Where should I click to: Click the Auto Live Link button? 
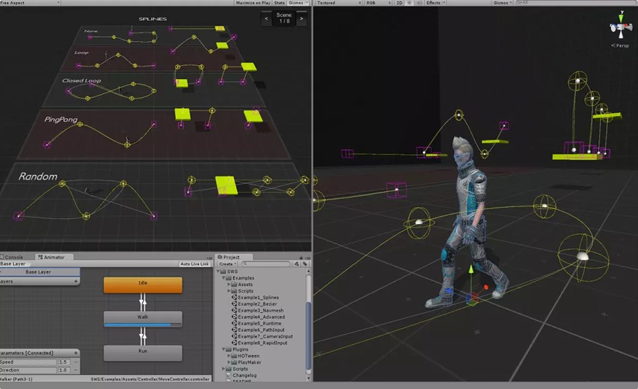coord(195,264)
